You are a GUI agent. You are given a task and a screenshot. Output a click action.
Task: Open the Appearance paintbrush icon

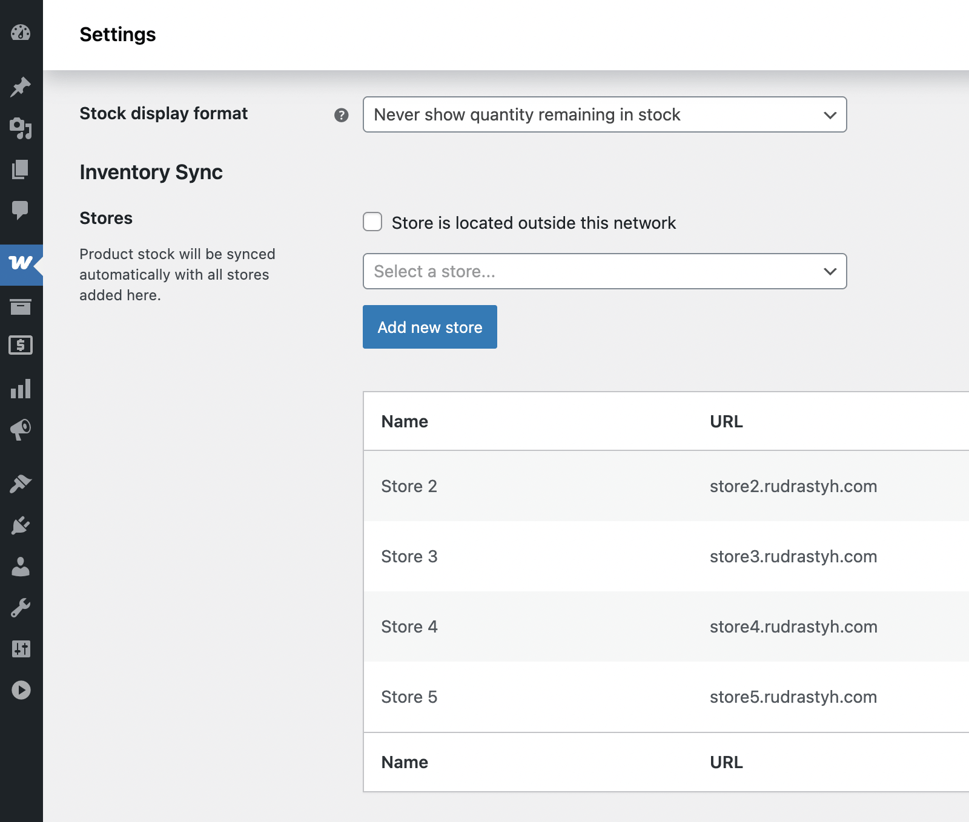point(21,484)
